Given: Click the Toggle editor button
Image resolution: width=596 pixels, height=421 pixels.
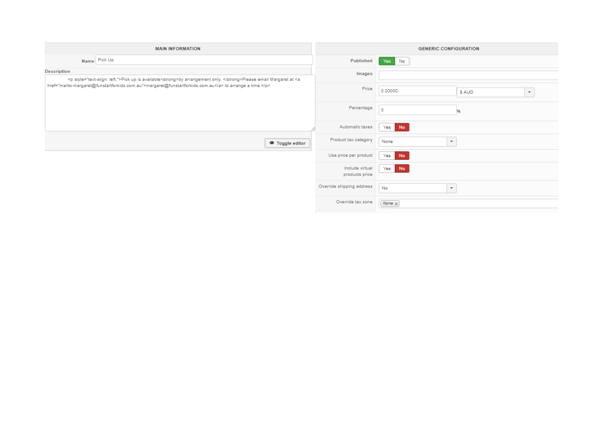Looking at the screenshot, I should pos(287,143).
